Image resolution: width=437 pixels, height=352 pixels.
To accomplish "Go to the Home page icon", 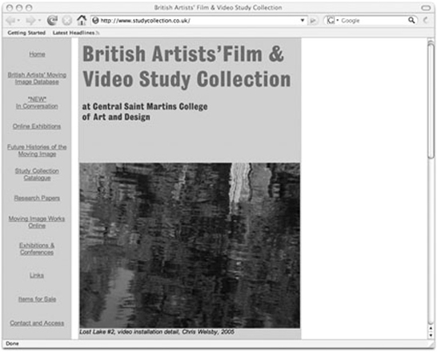I will point(82,20).
